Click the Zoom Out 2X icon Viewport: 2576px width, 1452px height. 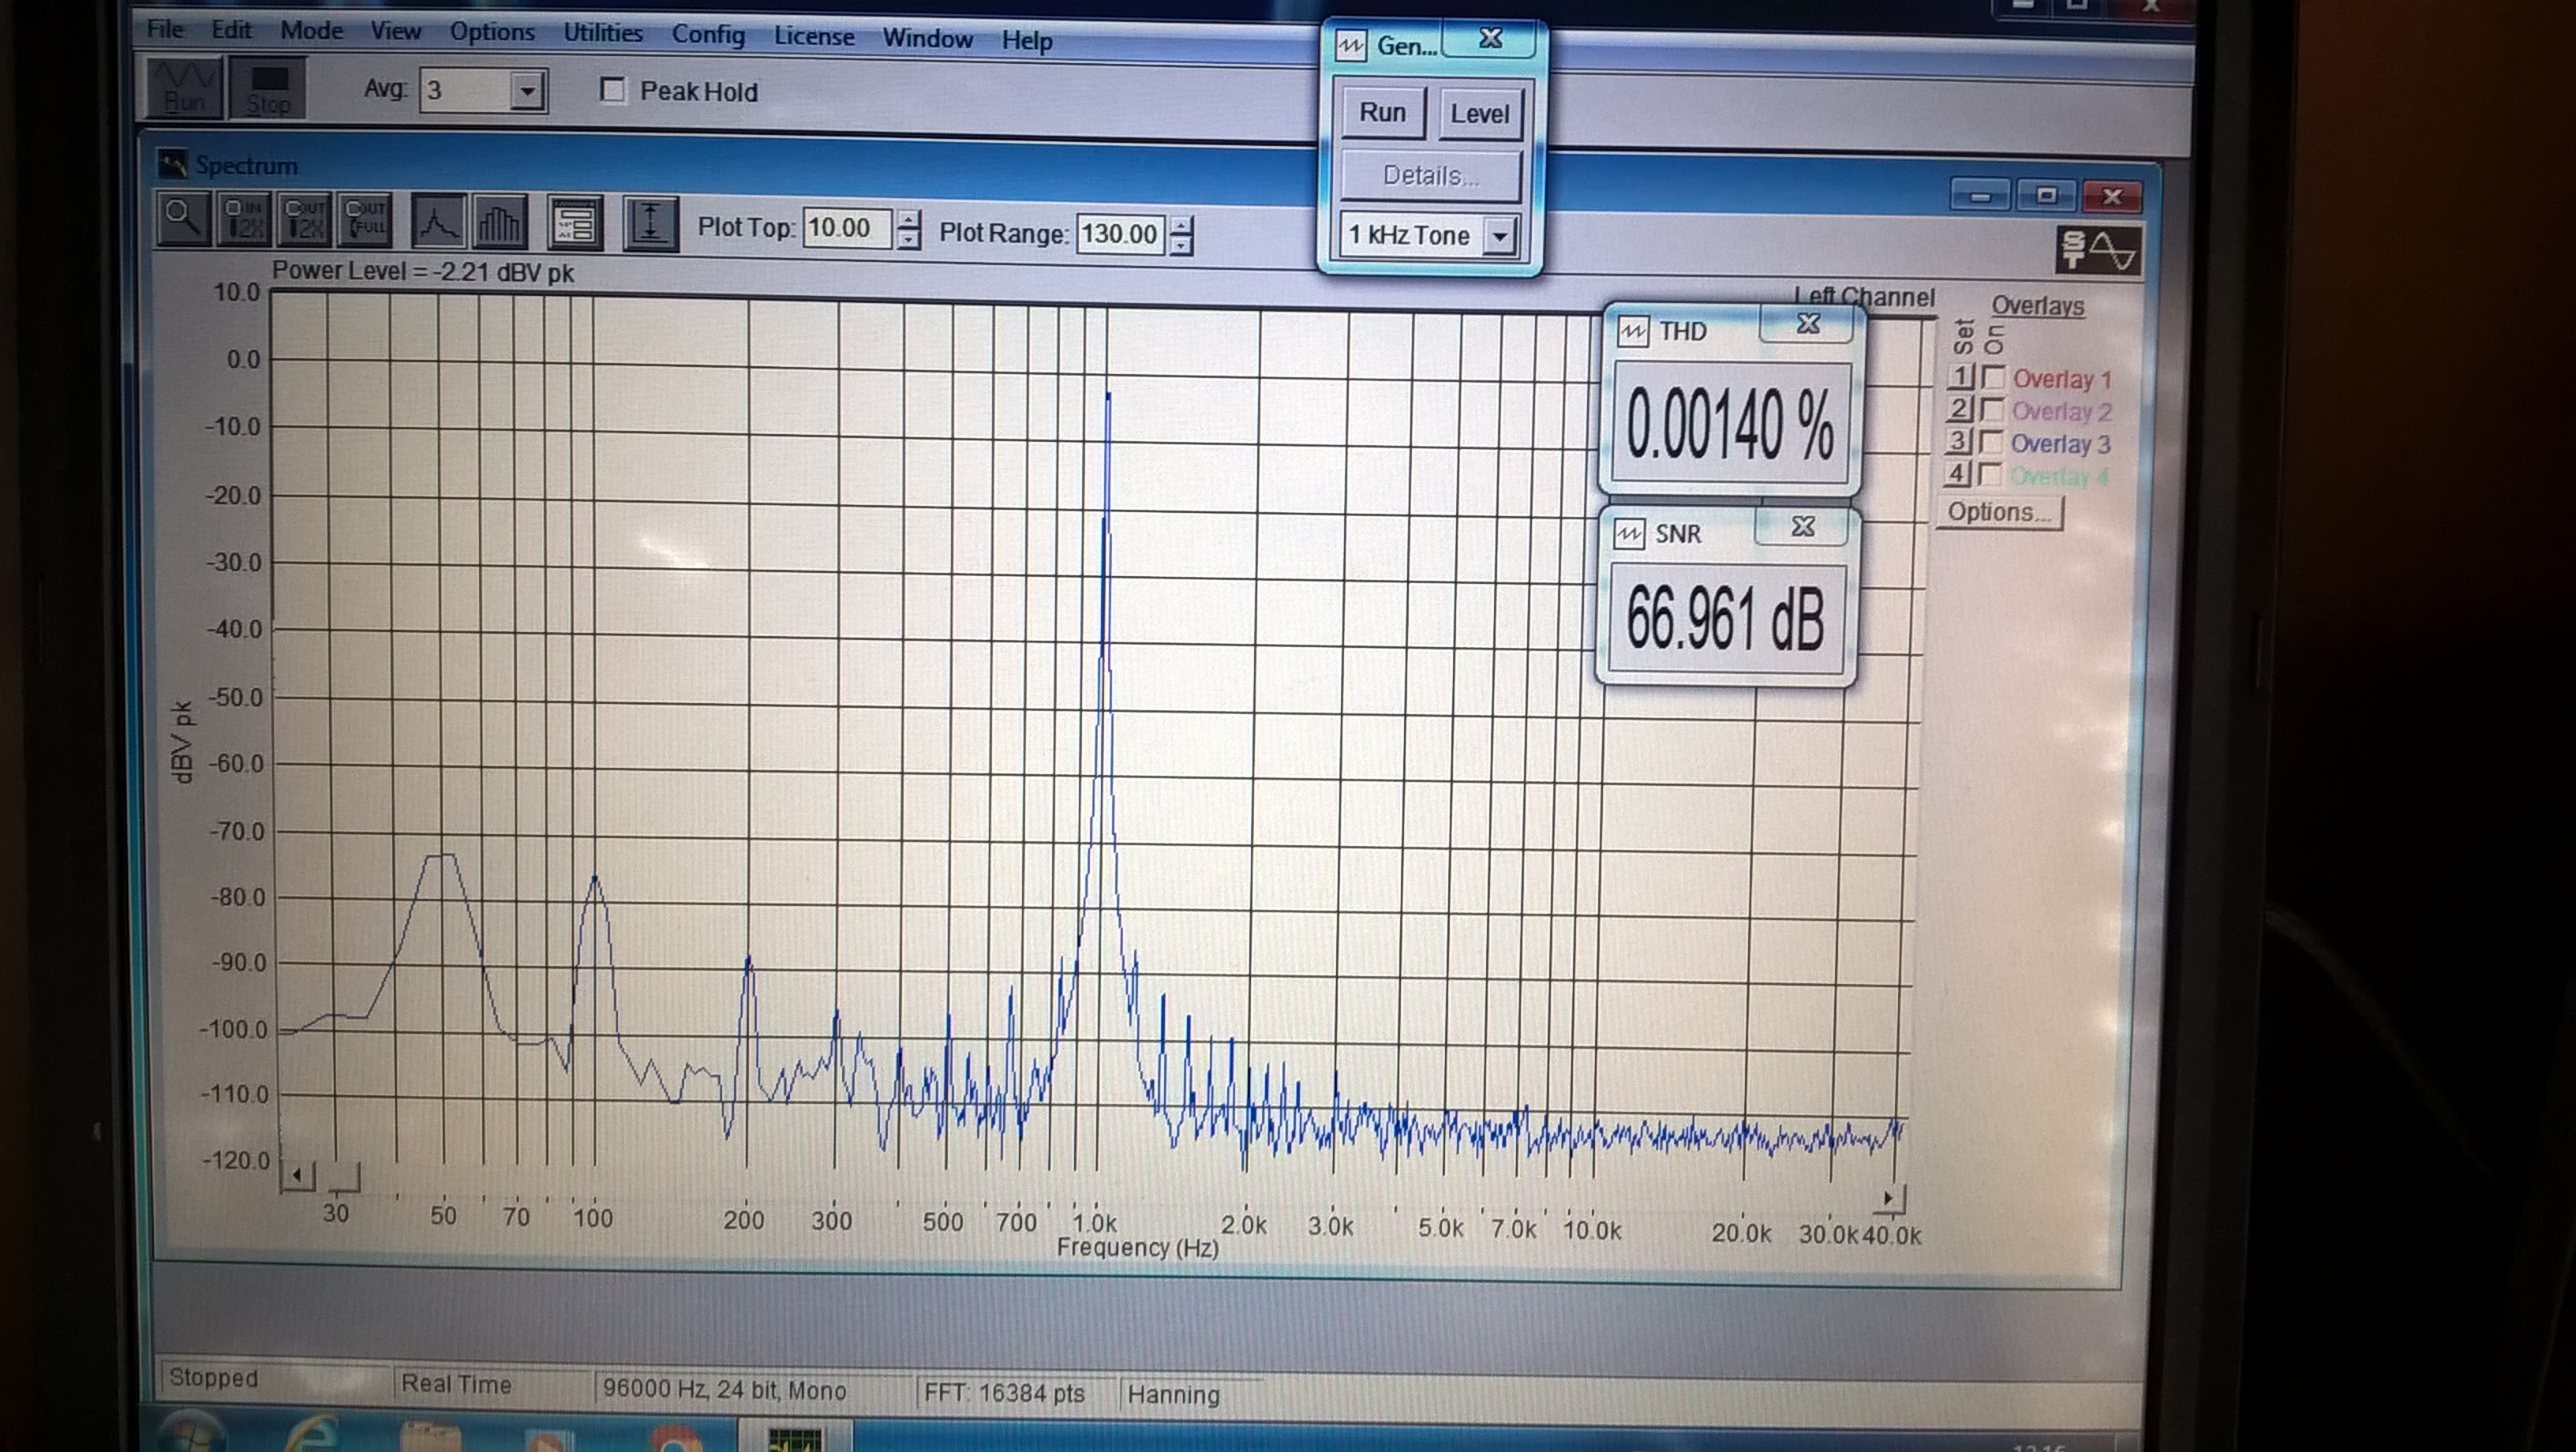[x=304, y=220]
